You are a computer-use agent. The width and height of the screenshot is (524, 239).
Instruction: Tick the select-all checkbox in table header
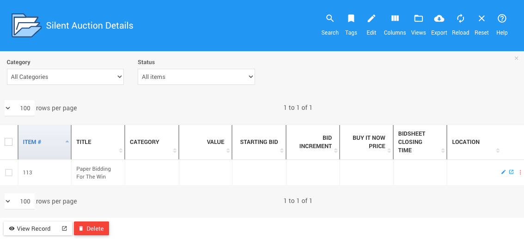tap(9, 142)
